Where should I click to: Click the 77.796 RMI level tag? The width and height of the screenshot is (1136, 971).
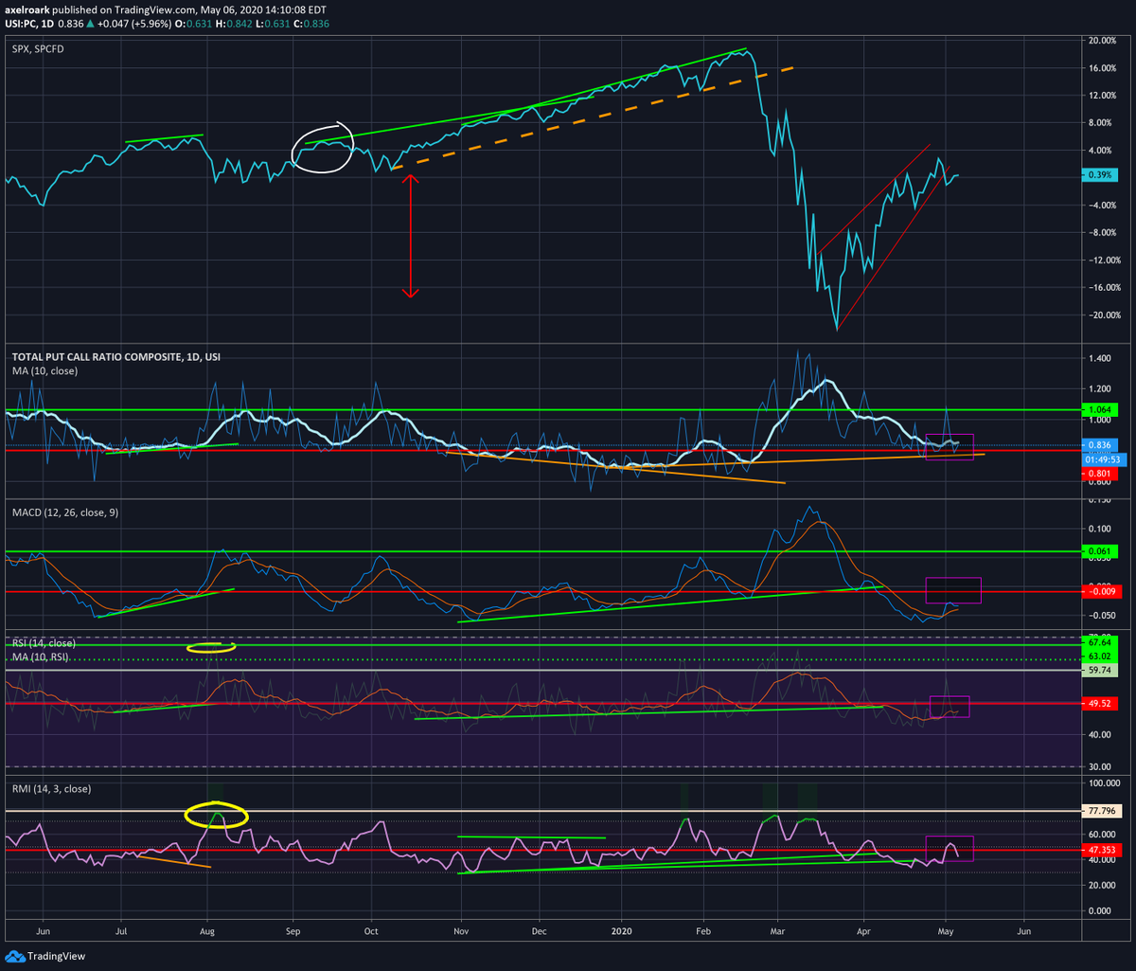pos(1102,811)
